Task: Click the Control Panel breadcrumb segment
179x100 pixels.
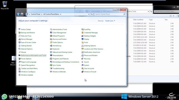Action: click(x=36, y=14)
